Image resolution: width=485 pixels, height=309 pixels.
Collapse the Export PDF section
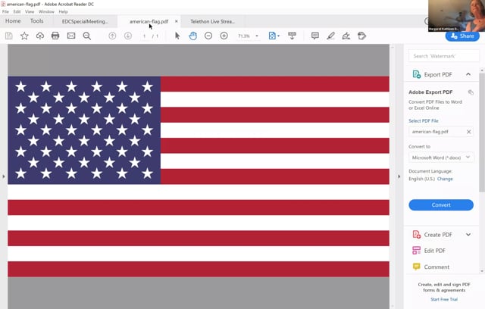[x=468, y=74]
